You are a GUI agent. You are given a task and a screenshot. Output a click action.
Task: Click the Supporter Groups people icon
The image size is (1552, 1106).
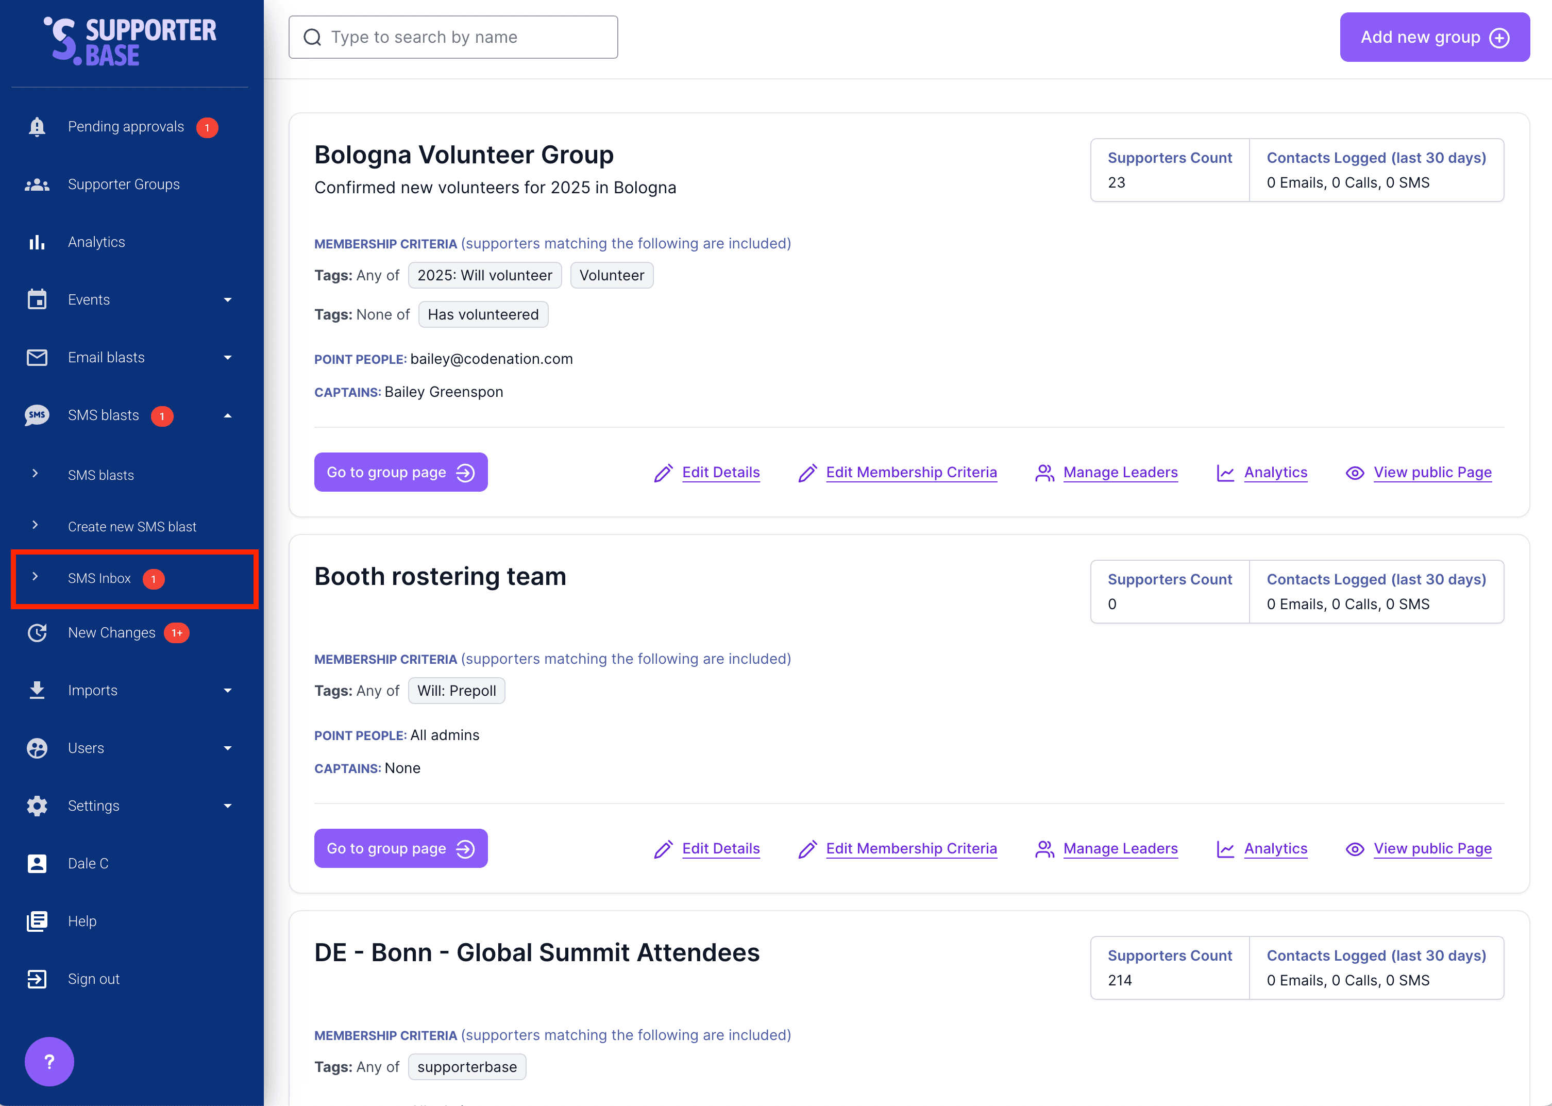coord(37,185)
